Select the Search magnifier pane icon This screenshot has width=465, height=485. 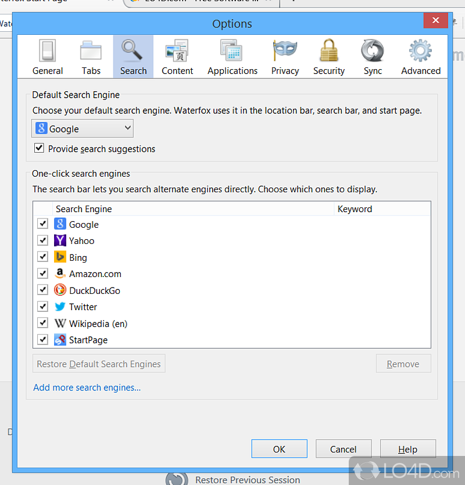pyautogui.click(x=132, y=50)
